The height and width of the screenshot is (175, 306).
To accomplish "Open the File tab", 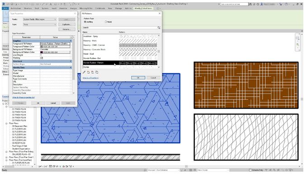I will [x=5, y=9].
